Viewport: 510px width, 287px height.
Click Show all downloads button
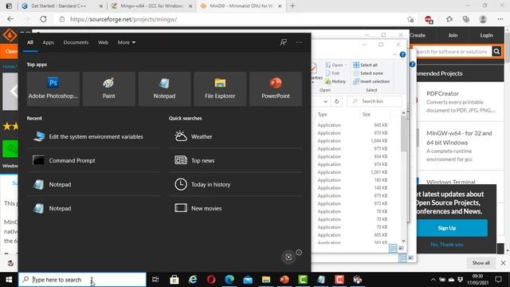(481, 262)
